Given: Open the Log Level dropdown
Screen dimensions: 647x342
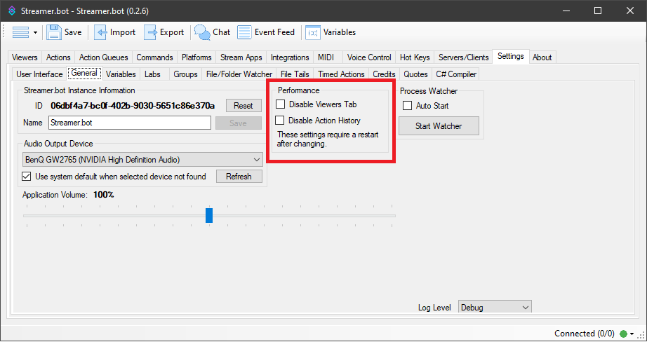Looking at the screenshot, I should 495,308.
